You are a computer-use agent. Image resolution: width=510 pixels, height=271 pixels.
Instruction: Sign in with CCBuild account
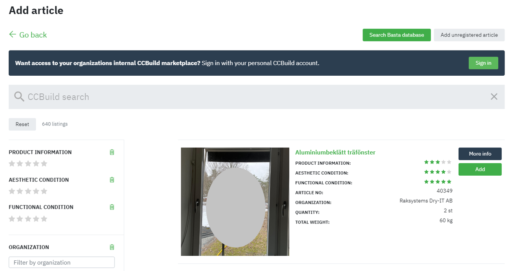[x=483, y=63]
